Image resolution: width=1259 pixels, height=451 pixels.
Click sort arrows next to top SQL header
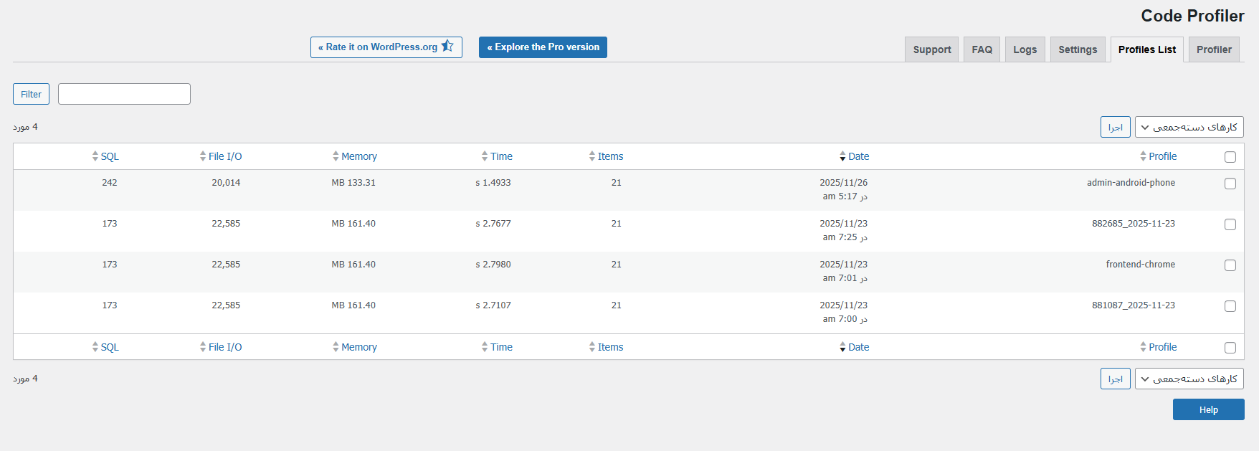[x=95, y=156]
